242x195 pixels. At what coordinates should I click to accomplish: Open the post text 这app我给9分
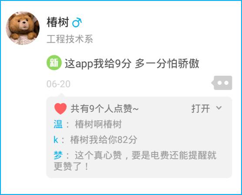[98, 64]
